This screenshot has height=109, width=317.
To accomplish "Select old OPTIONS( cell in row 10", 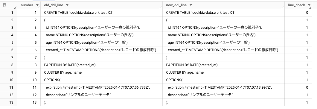I will tap(101, 80).
